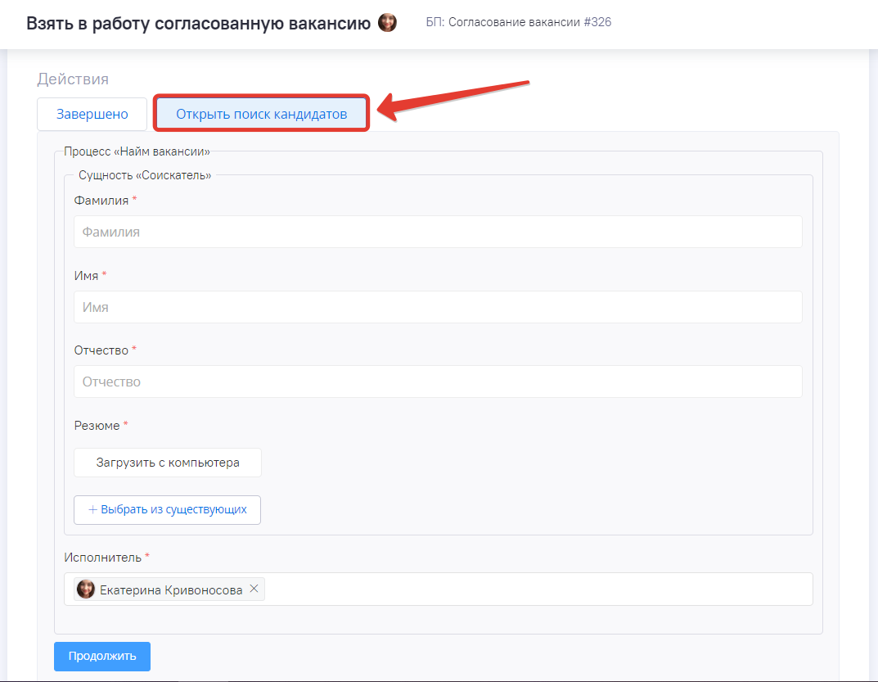
Task: Focus the Фамилия input field
Action: pyautogui.click(x=438, y=232)
